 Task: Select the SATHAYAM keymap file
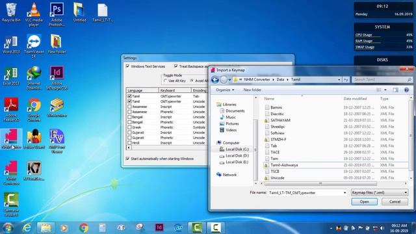click(280, 120)
